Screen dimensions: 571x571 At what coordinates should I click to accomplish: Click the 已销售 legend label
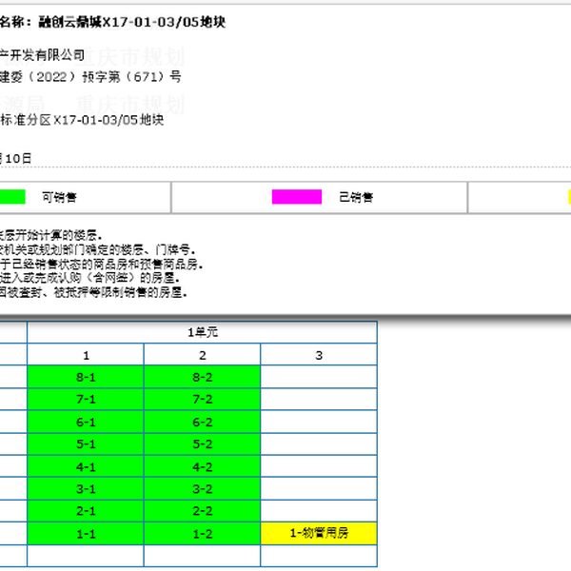356,197
